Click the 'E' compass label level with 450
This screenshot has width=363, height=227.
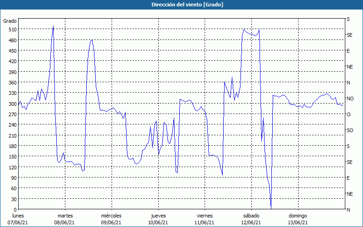[x=348, y=51]
